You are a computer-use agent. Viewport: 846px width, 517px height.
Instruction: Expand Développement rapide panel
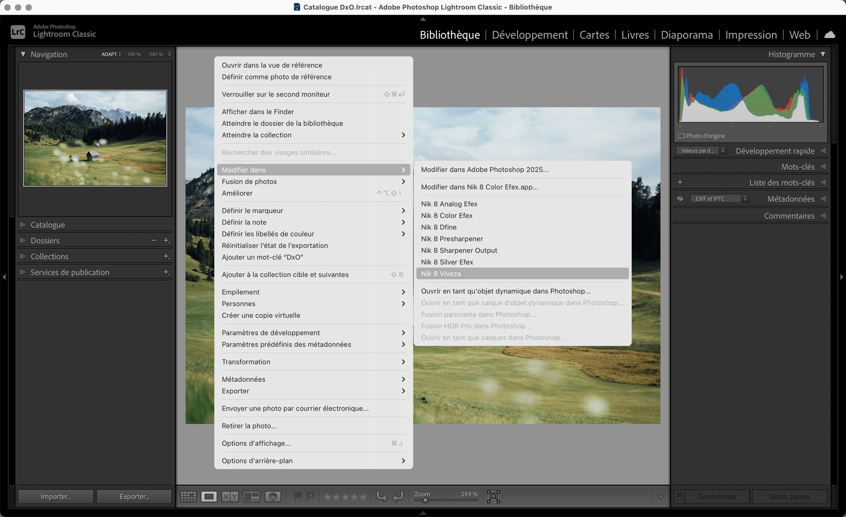click(823, 151)
